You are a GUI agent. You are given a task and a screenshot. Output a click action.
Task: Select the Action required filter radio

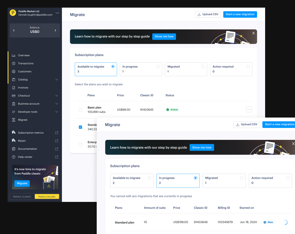[248, 66]
